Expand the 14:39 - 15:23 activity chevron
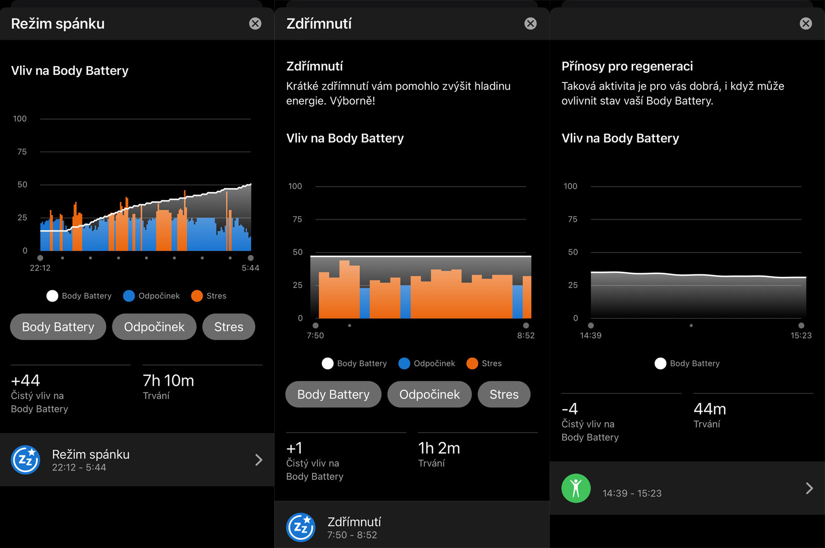 (x=809, y=488)
